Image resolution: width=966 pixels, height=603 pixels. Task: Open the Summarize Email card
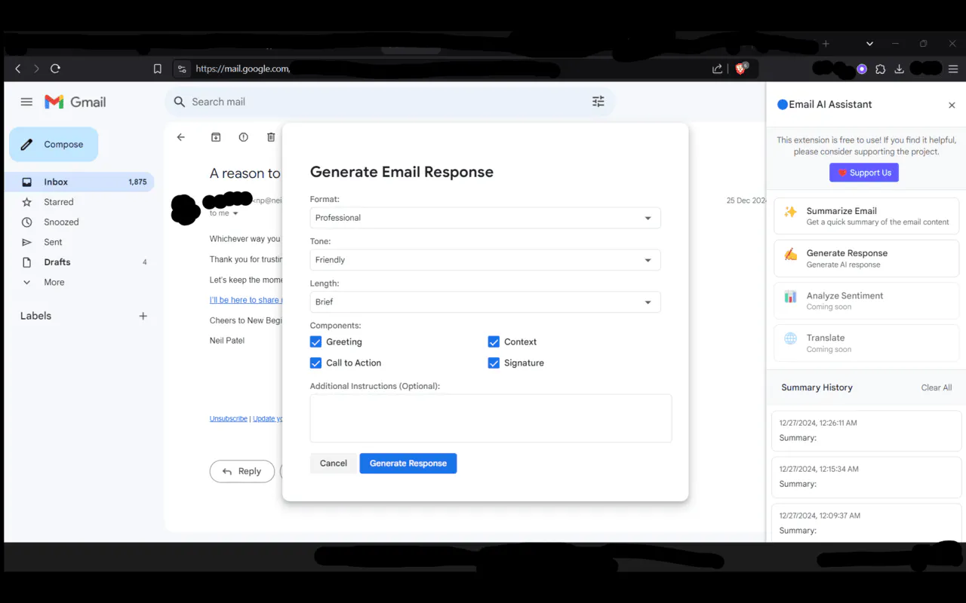tap(866, 216)
